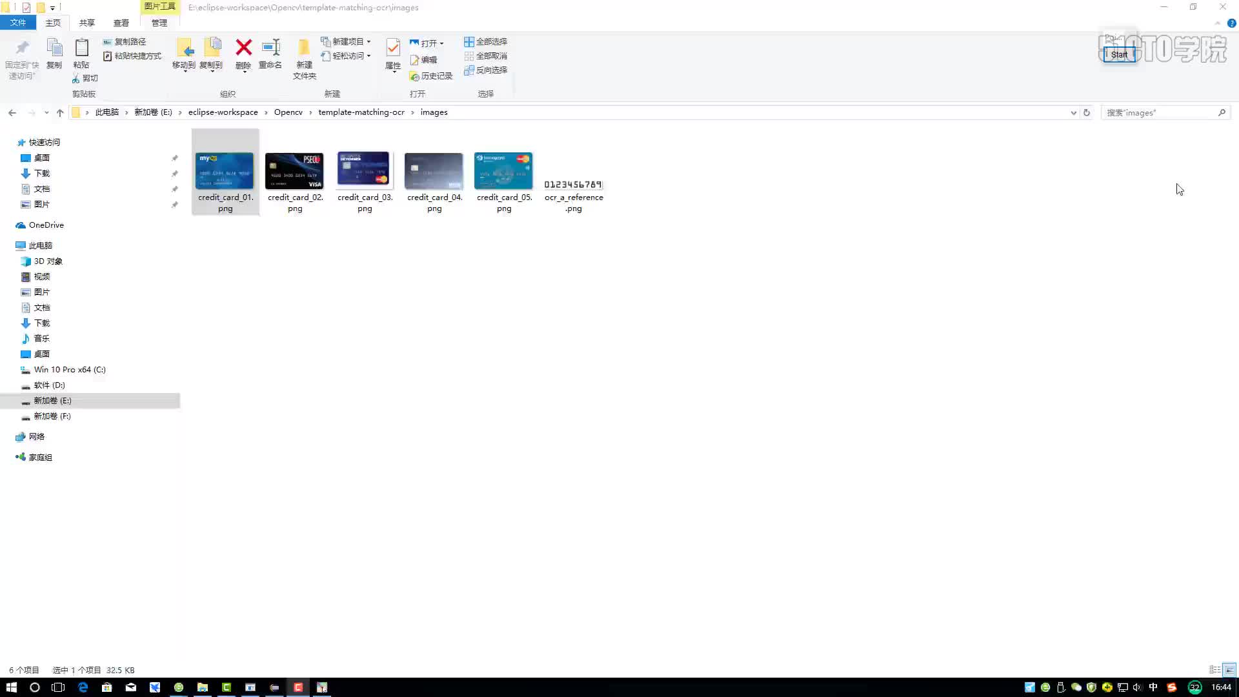Click the Up one level arrow
The height and width of the screenshot is (697, 1239).
(x=60, y=112)
